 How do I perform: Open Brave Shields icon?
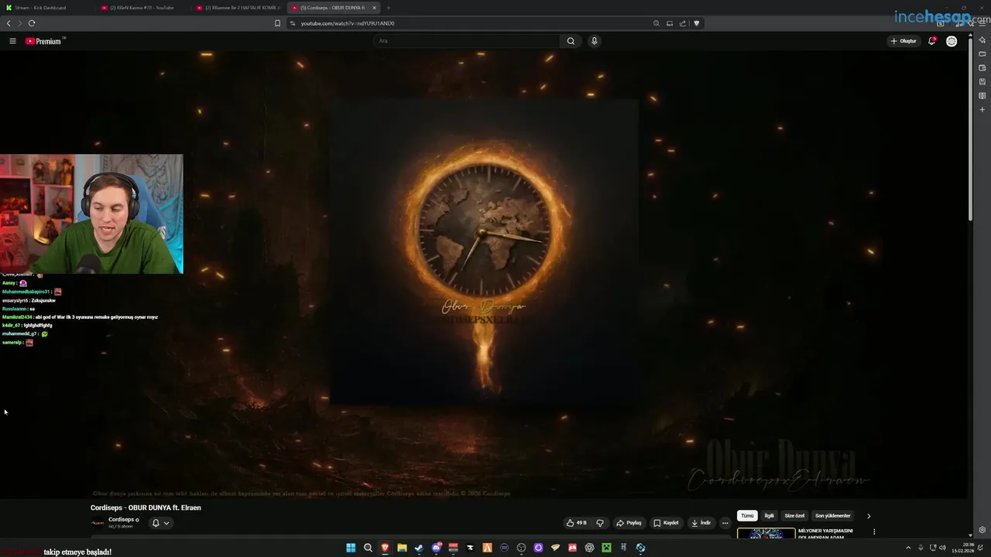pyautogui.click(x=696, y=23)
